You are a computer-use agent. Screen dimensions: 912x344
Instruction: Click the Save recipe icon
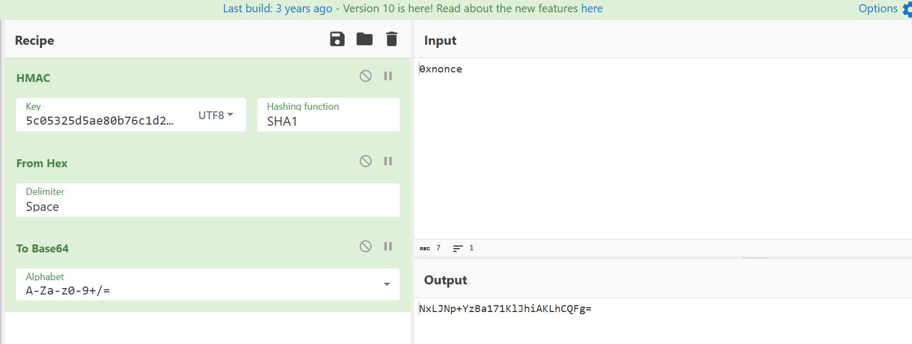tap(337, 39)
